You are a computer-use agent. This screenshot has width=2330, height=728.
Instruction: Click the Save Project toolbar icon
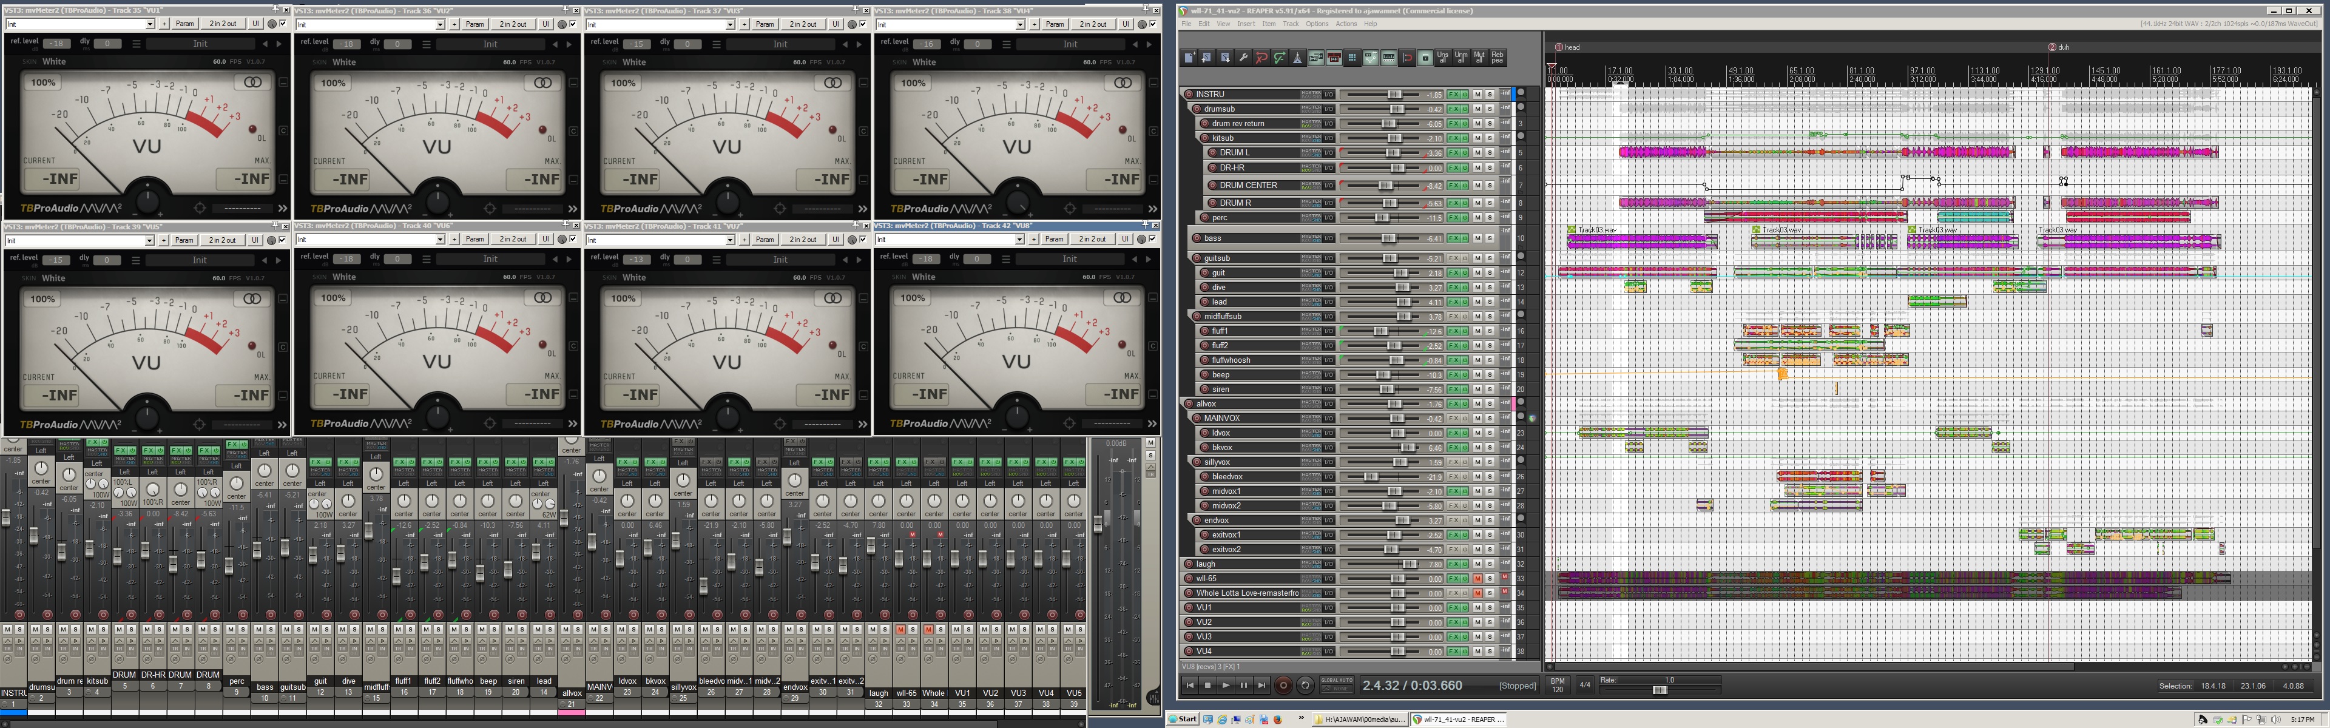pos(1226,58)
